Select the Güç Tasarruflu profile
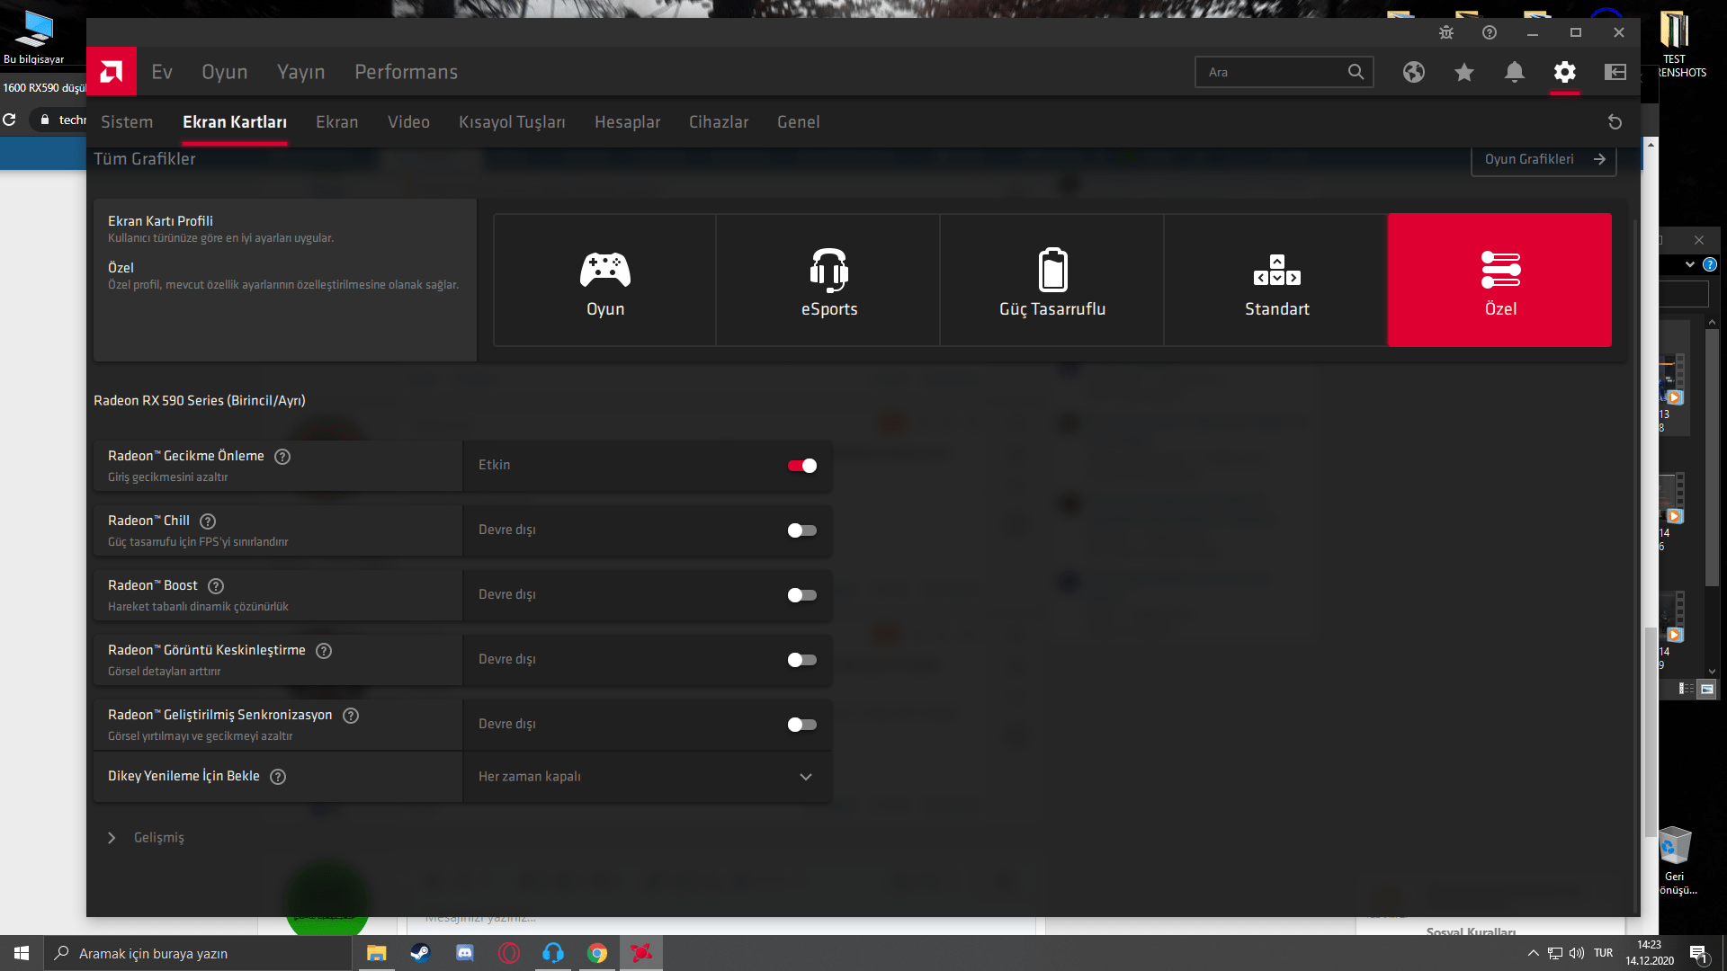Image resolution: width=1727 pixels, height=971 pixels. pyautogui.click(x=1051, y=281)
